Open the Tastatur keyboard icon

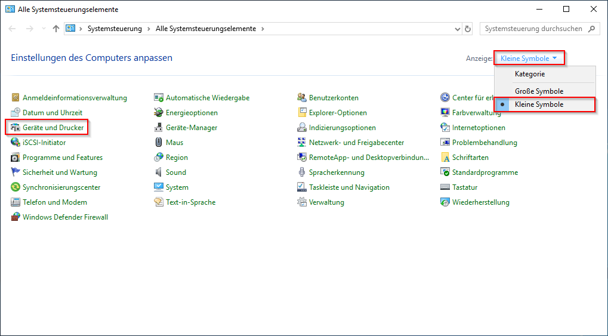(x=445, y=187)
